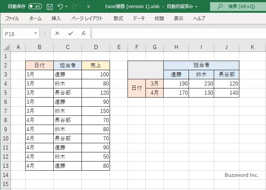Switch to the ホーム ribbon tab
Viewport: 266px width, 190px height.
35,18
